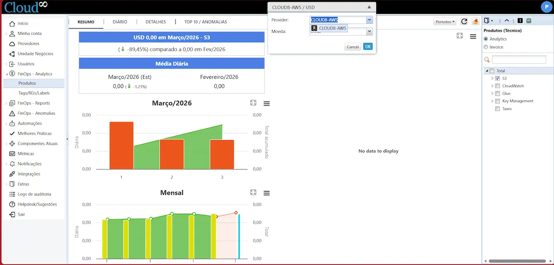Viewport: 554px width, 265px height.
Task: Expand the CloudWatch tree node
Action: pyautogui.click(x=492, y=86)
